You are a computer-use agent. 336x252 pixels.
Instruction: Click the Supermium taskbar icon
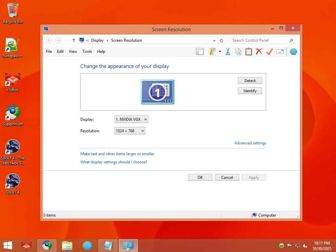point(47,245)
